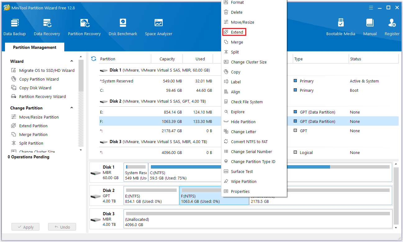Click the Disk 2 GPT label in disk map
Viewport: 403px width, 242px height.
click(106, 195)
